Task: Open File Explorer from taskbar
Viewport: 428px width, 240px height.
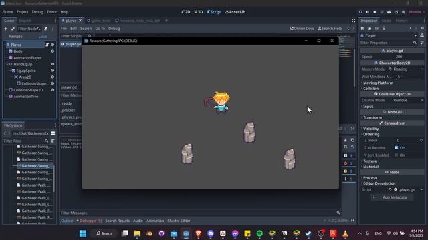Action: pyautogui.click(x=137, y=233)
